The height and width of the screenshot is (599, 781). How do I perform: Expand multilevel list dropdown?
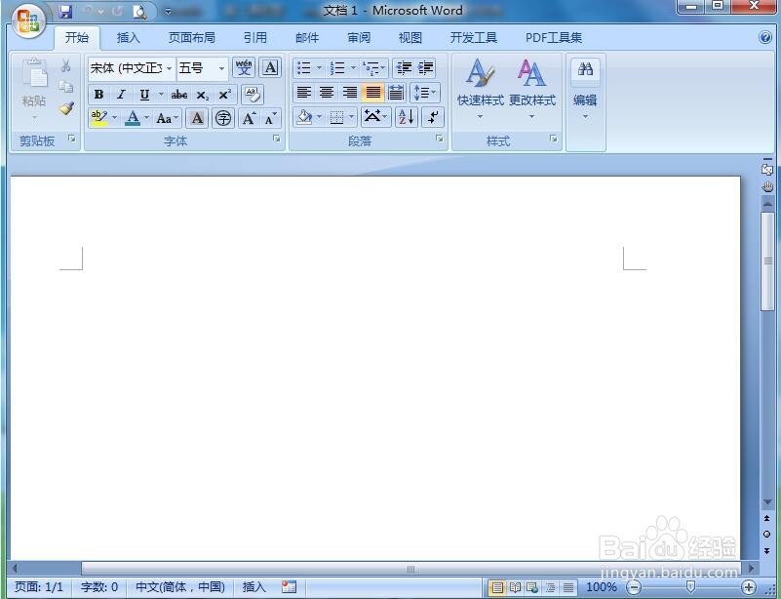click(382, 67)
